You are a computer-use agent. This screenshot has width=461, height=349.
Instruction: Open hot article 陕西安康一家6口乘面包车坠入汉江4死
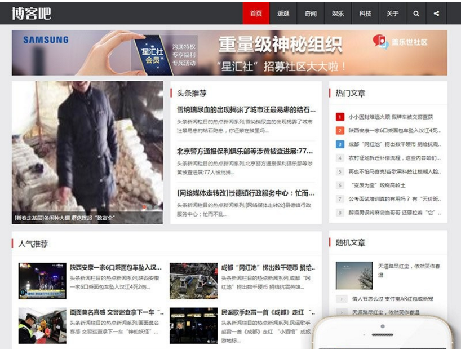394,130
